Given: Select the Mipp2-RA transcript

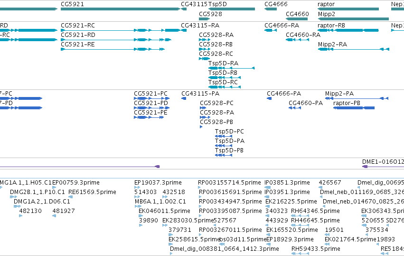Looking at the screenshot, I should [354, 49].
